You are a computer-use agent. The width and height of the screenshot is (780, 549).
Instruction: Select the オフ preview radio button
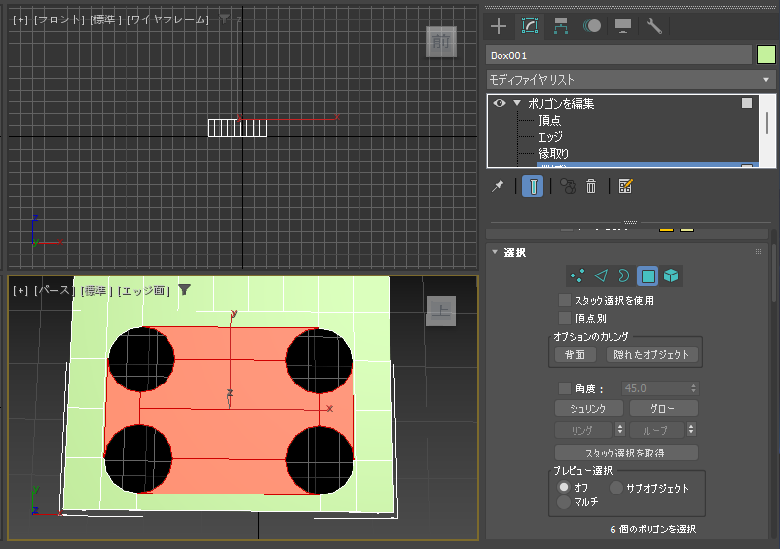(564, 487)
